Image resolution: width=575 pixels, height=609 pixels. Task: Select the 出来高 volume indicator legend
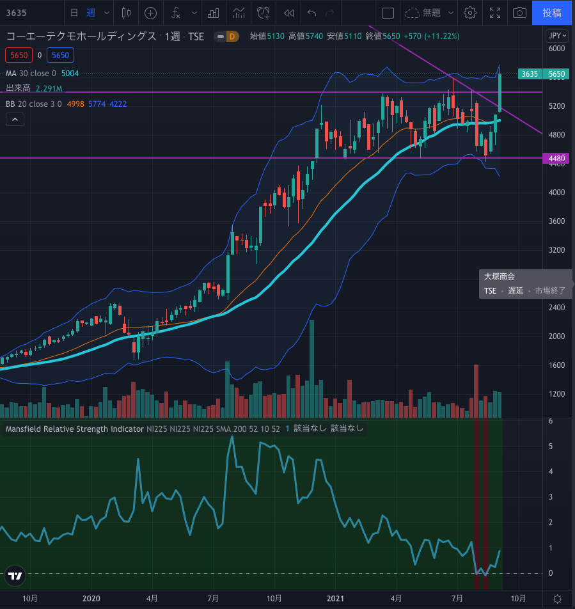(x=34, y=88)
